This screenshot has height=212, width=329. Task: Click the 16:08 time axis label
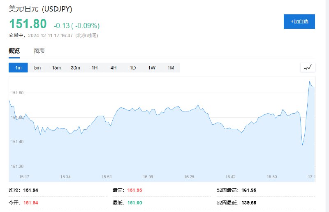tap(148, 177)
